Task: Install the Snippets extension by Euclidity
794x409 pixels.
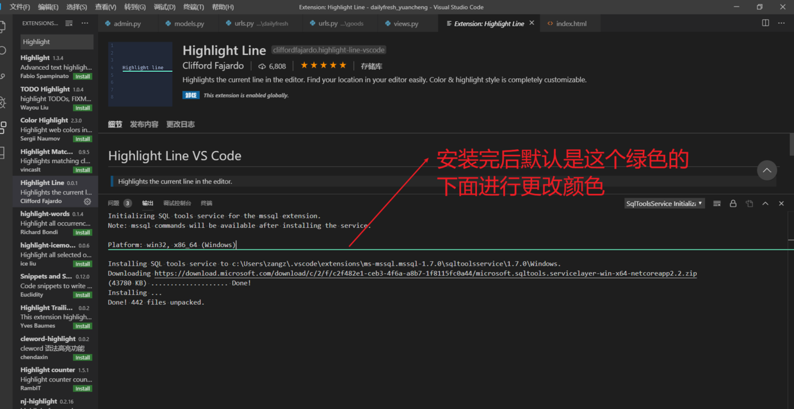Action: (x=83, y=295)
